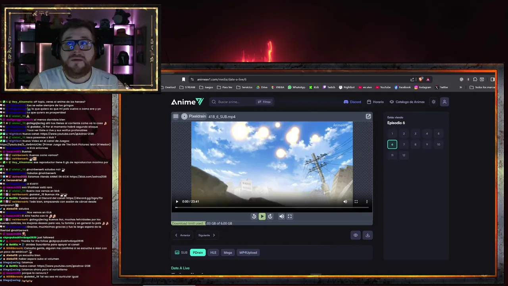Select episode 12
The height and width of the screenshot is (286, 508).
click(x=404, y=155)
